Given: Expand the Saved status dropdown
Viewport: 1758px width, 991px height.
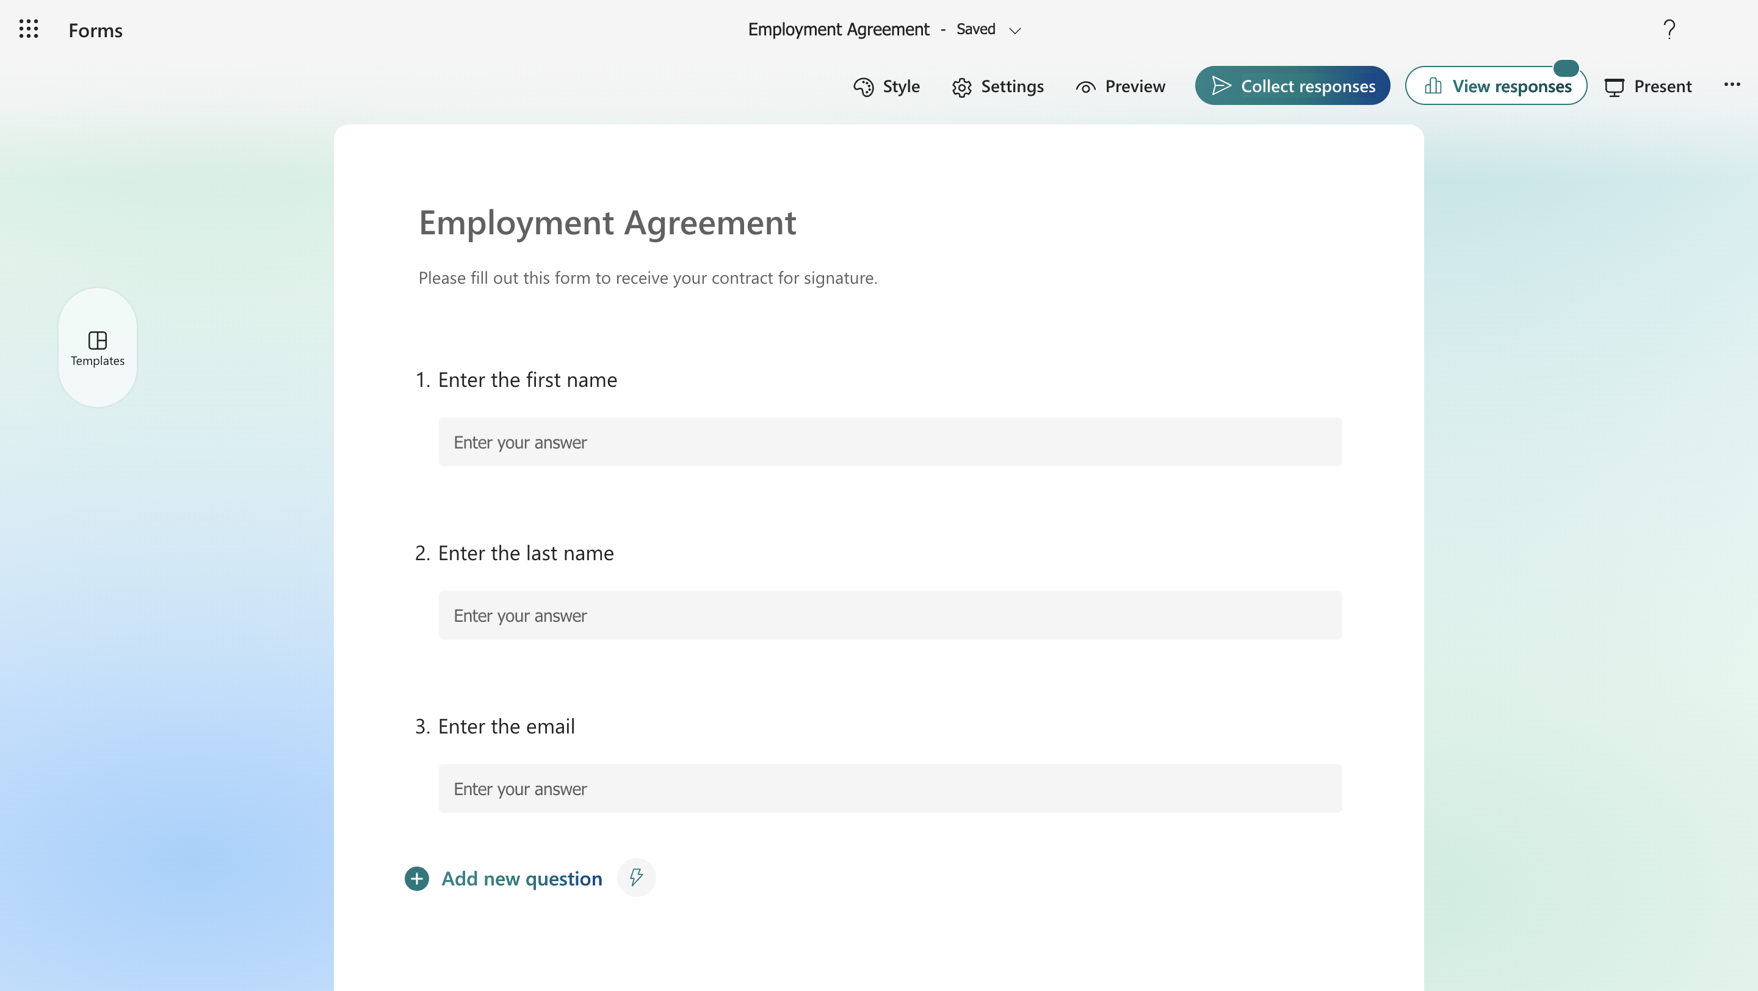Looking at the screenshot, I should click(x=1016, y=30).
